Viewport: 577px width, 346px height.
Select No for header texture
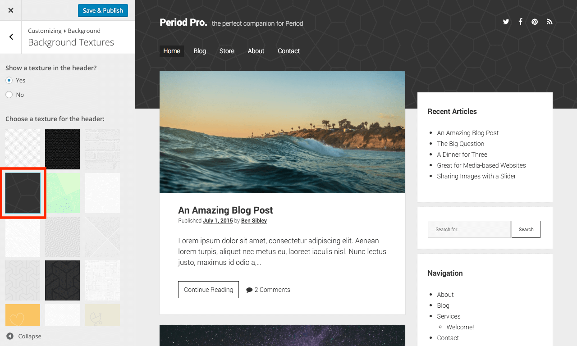point(9,95)
